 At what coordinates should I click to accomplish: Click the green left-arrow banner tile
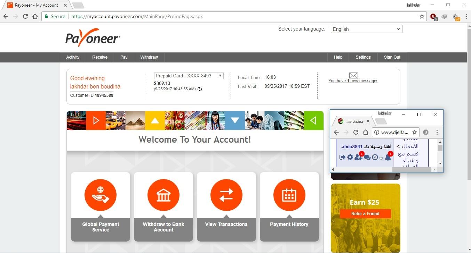(x=314, y=120)
